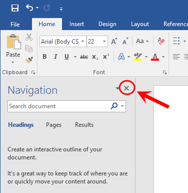Click Clear All Formatting eraser icon

pos(161,41)
